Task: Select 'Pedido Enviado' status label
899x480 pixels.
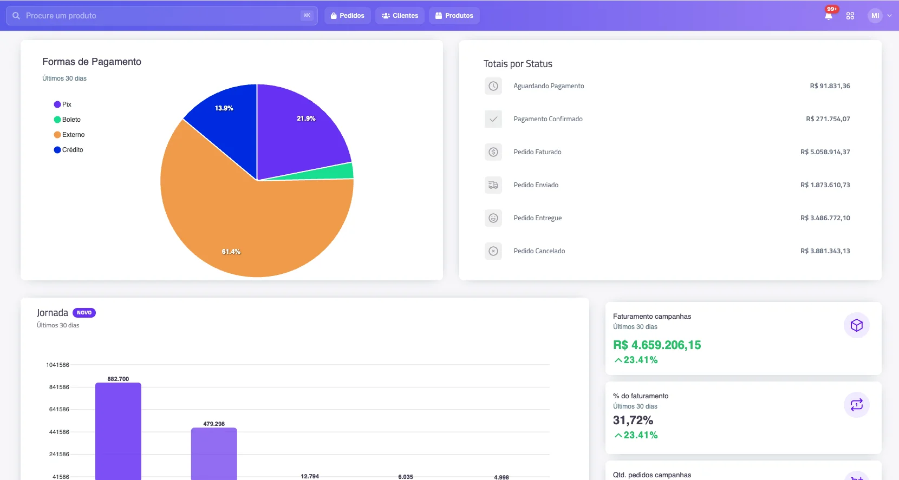Action: click(536, 185)
